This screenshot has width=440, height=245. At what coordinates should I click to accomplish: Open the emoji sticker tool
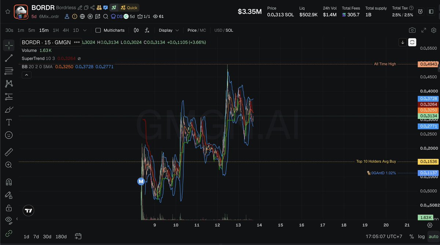point(9,135)
